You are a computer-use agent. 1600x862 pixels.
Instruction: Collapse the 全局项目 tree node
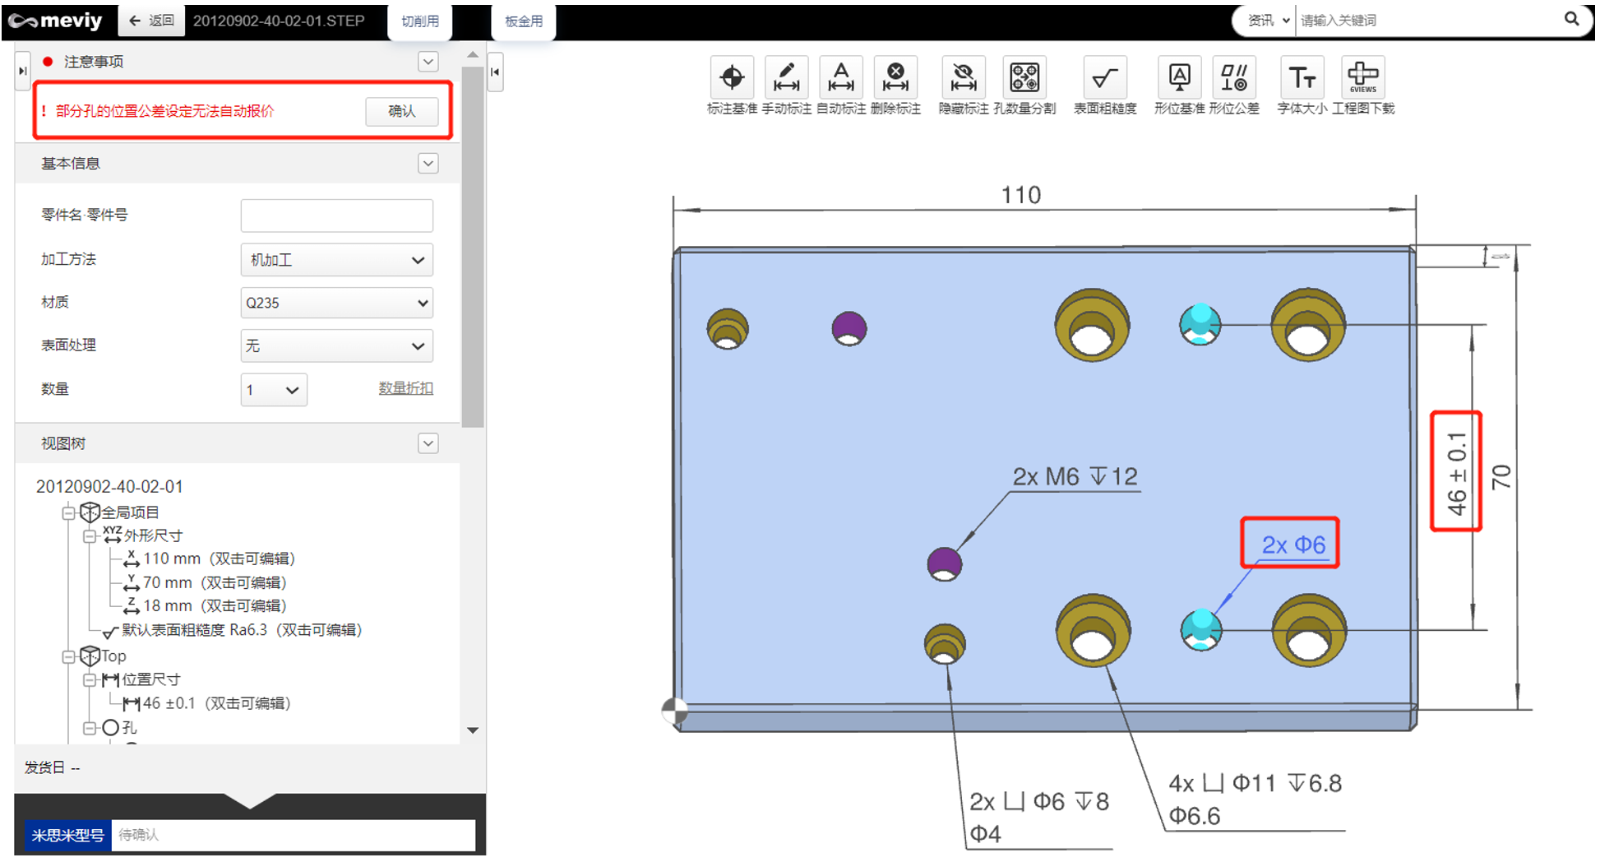(x=69, y=513)
